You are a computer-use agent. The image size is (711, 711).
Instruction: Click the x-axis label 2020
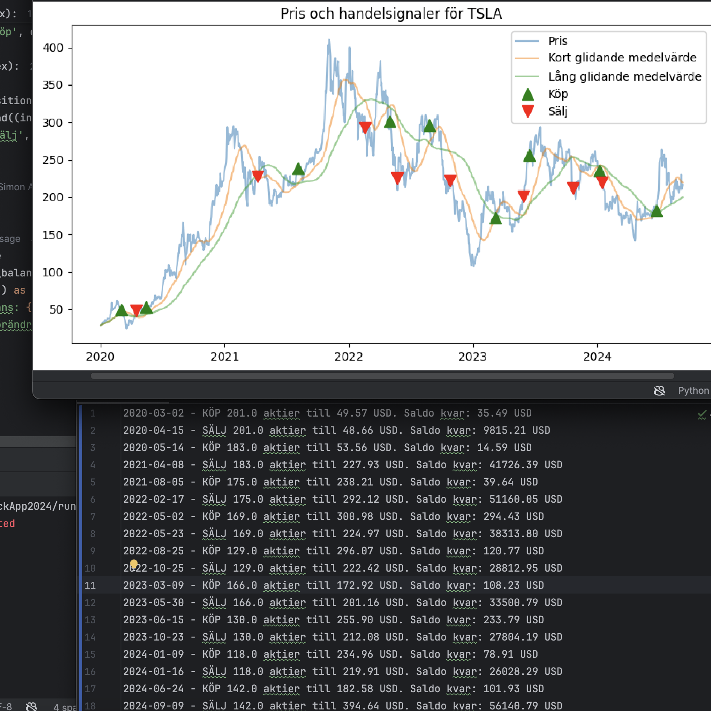[100, 357]
